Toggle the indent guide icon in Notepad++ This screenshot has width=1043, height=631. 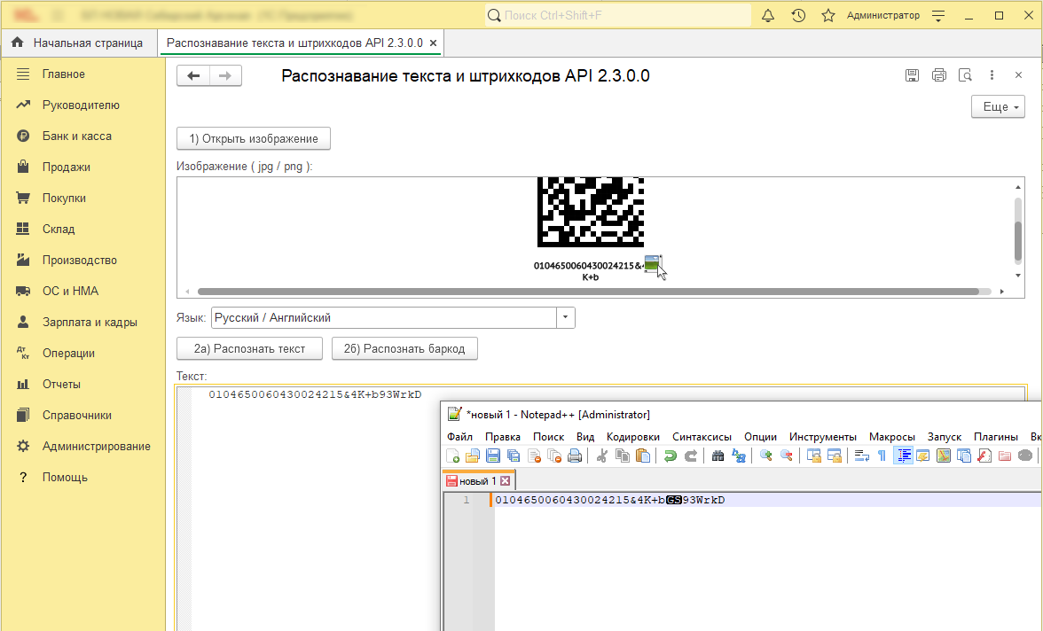point(903,456)
